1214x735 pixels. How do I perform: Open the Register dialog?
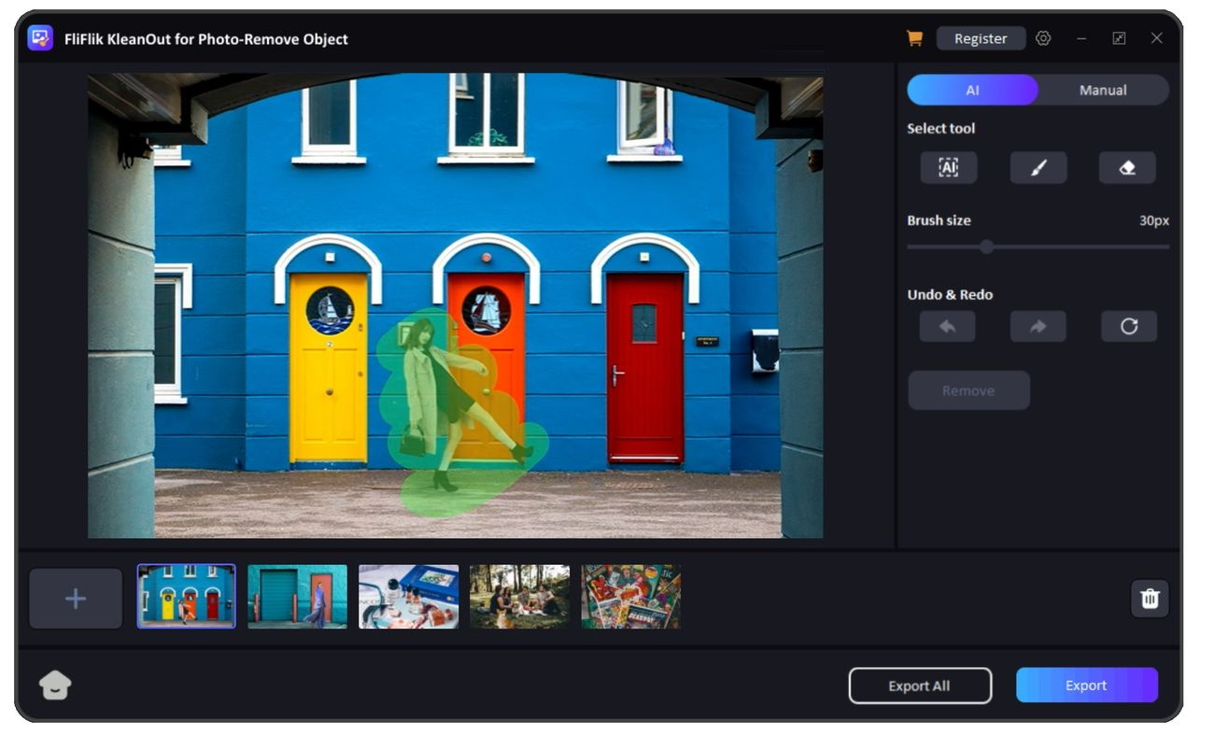981,38
